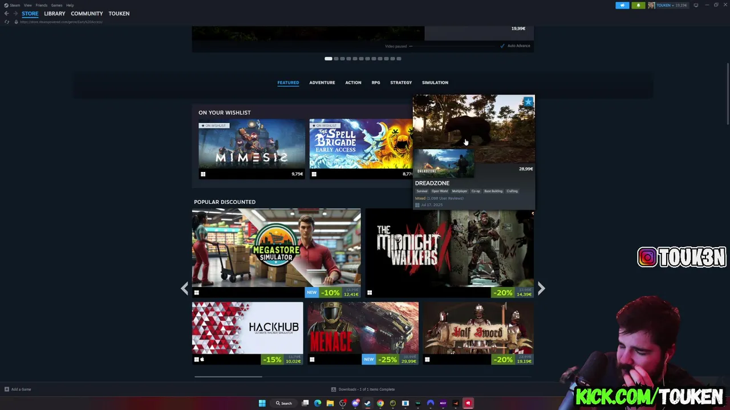Go forward with the navigation arrow

pyautogui.click(x=15, y=14)
